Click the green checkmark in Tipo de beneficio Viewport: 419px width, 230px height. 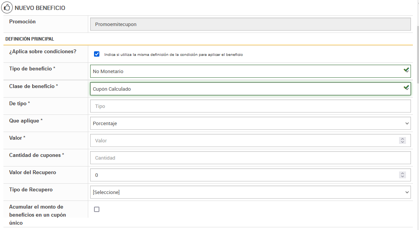(406, 70)
